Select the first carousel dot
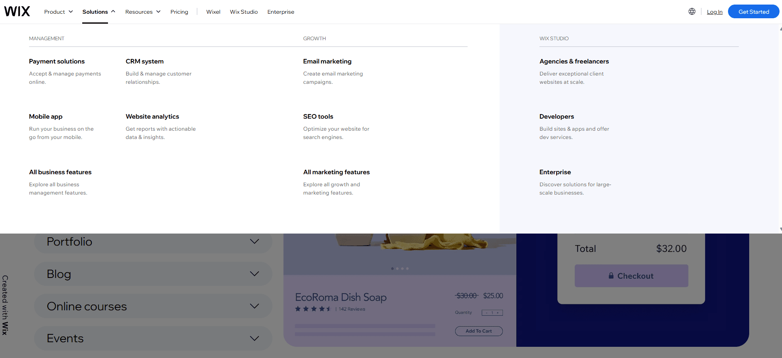This screenshot has height=358, width=782. 392,268
